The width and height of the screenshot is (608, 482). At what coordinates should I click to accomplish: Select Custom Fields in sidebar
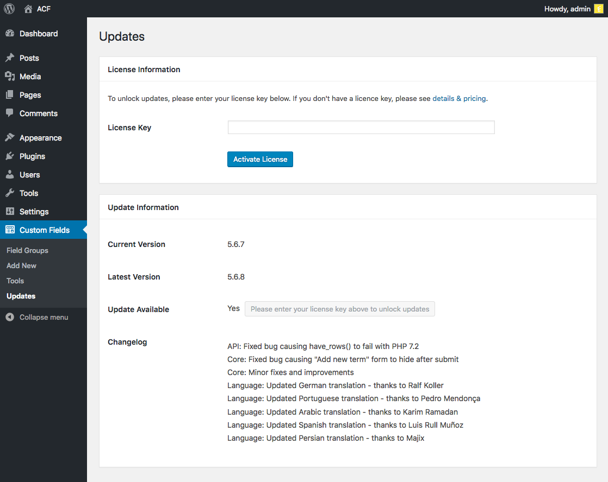[44, 230]
